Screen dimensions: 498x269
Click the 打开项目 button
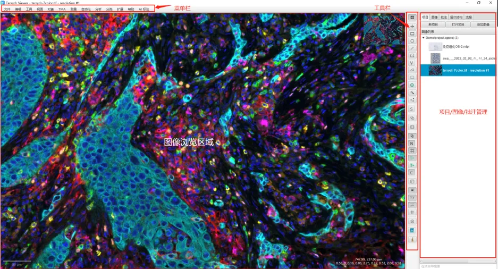pyautogui.click(x=458, y=24)
